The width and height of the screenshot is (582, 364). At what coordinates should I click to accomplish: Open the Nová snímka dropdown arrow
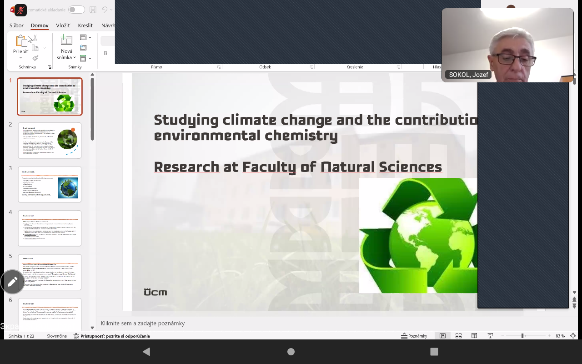coord(75,58)
